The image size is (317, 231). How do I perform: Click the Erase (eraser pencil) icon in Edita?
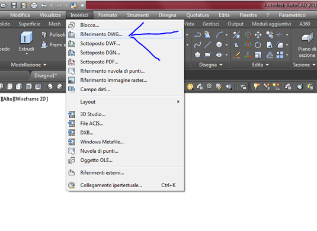point(236,54)
